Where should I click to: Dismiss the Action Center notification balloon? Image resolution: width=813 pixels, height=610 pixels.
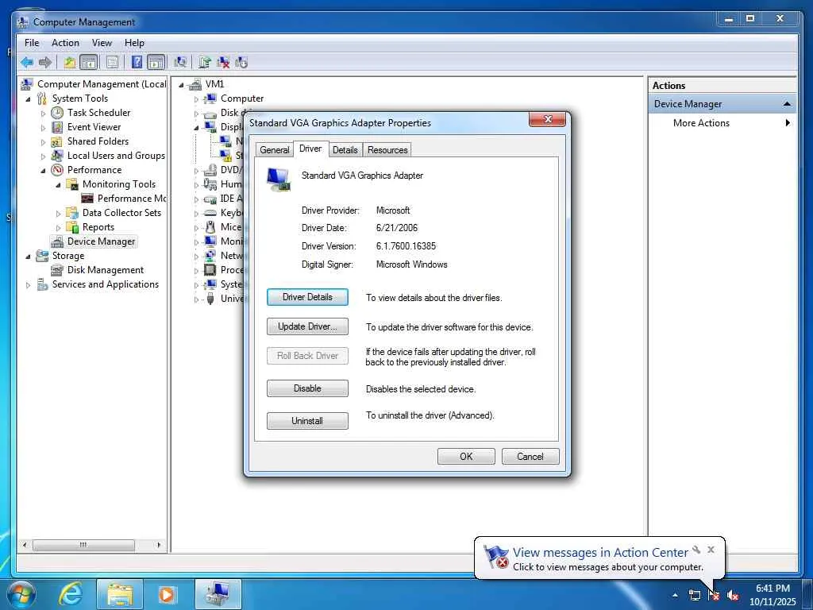pos(711,550)
